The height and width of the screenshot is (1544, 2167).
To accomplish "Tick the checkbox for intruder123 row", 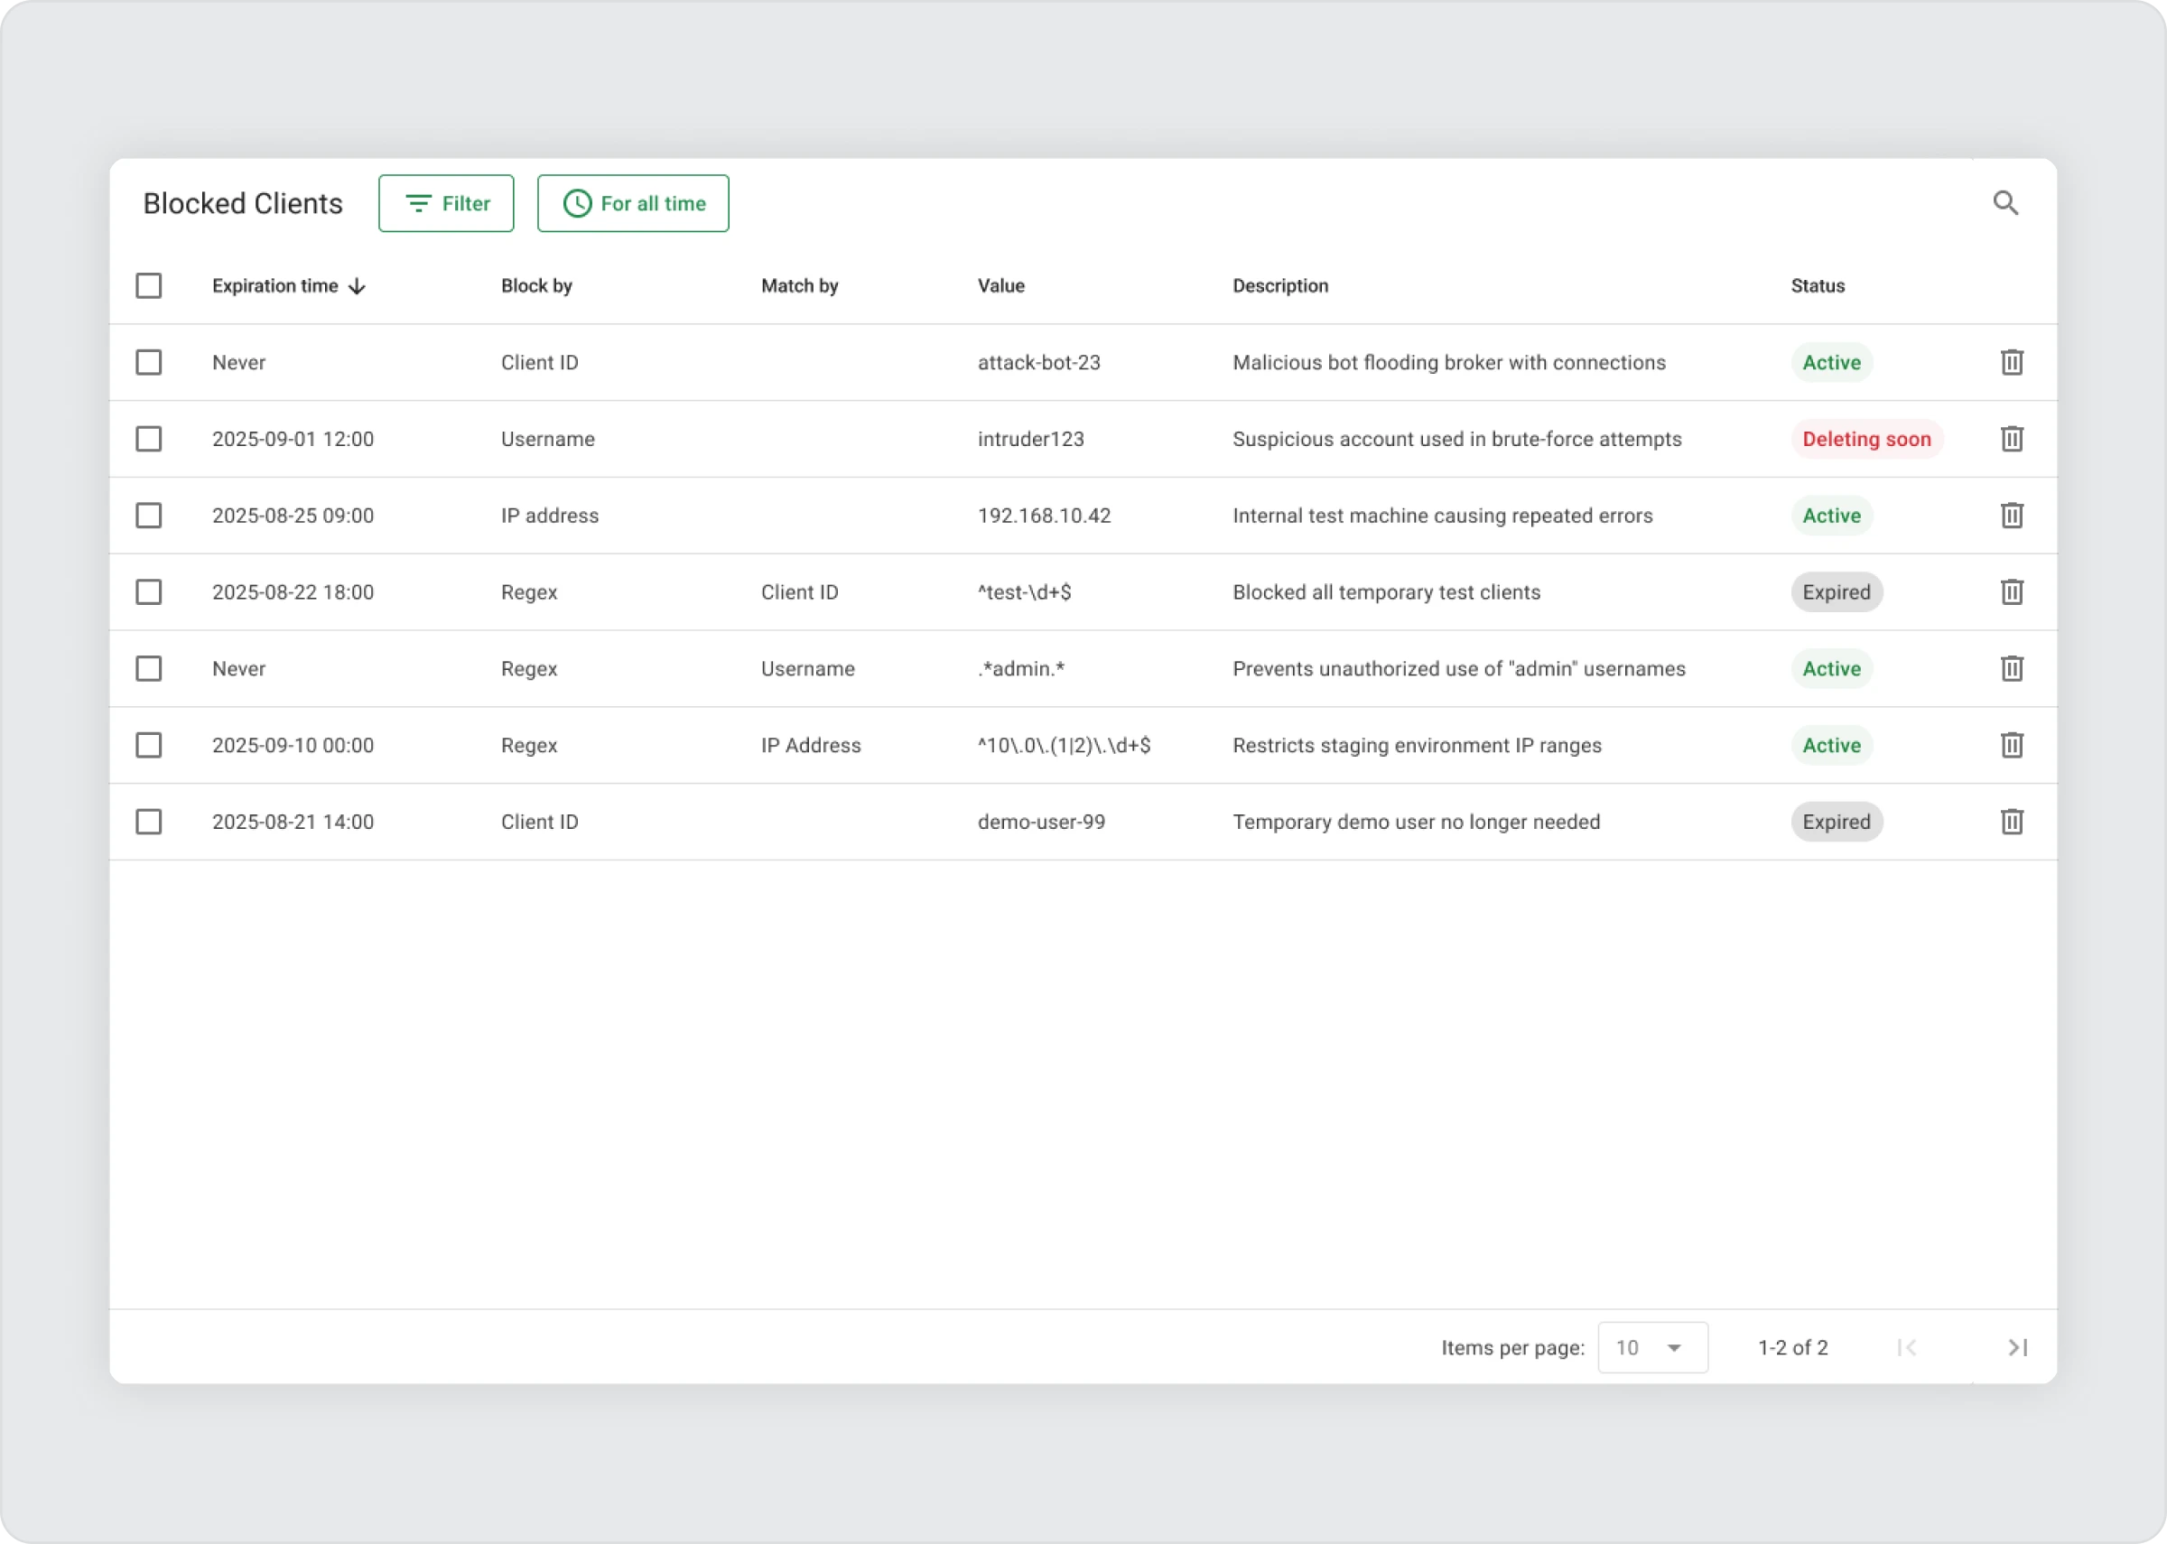I will click(148, 439).
